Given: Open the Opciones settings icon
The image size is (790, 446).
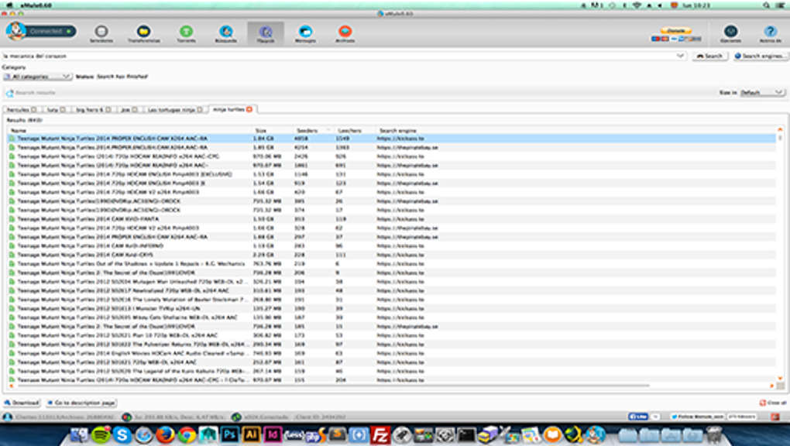Looking at the screenshot, I should point(730,34).
